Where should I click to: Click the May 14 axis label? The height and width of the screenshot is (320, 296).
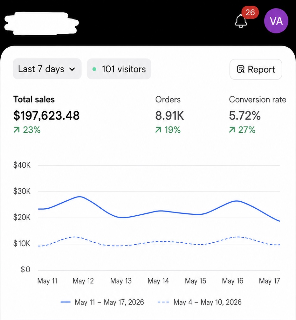point(158,281)
